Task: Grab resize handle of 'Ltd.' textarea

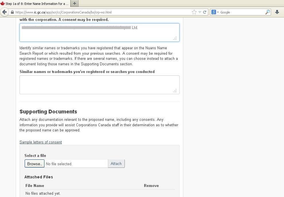Action: (x=175, y=38)
